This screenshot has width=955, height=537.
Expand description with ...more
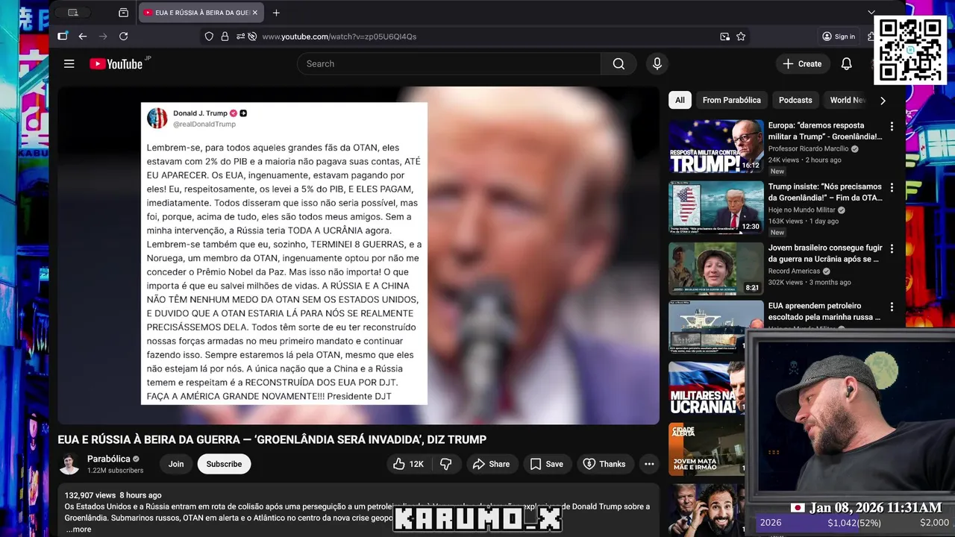coord(79,530)
